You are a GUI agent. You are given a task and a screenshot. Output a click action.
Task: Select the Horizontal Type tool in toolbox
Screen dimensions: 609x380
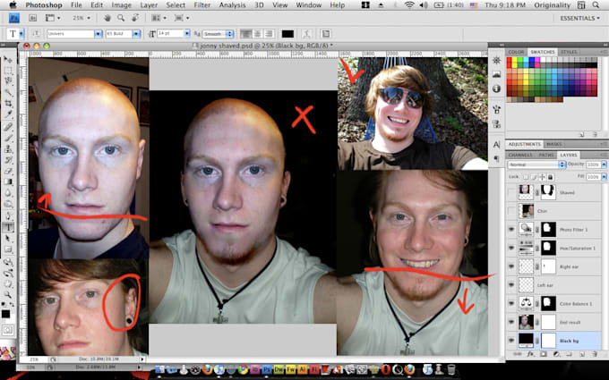8,227
